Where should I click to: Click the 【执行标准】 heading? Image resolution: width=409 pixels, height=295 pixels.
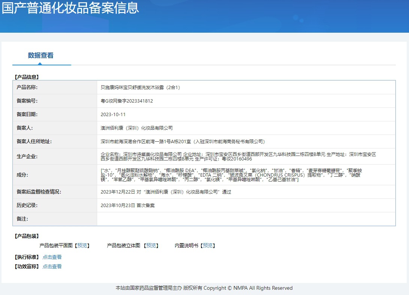click(x=27, y=257)
